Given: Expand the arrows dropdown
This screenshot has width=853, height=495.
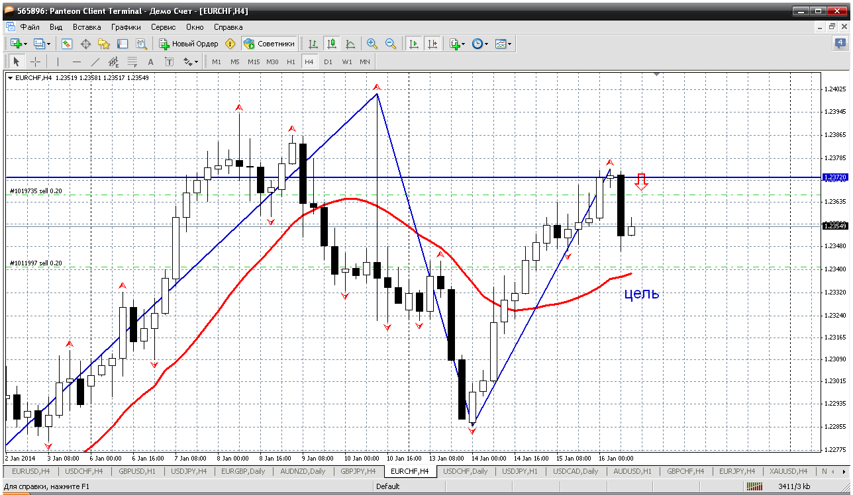Looking at the screenshot, I should 196,62.
